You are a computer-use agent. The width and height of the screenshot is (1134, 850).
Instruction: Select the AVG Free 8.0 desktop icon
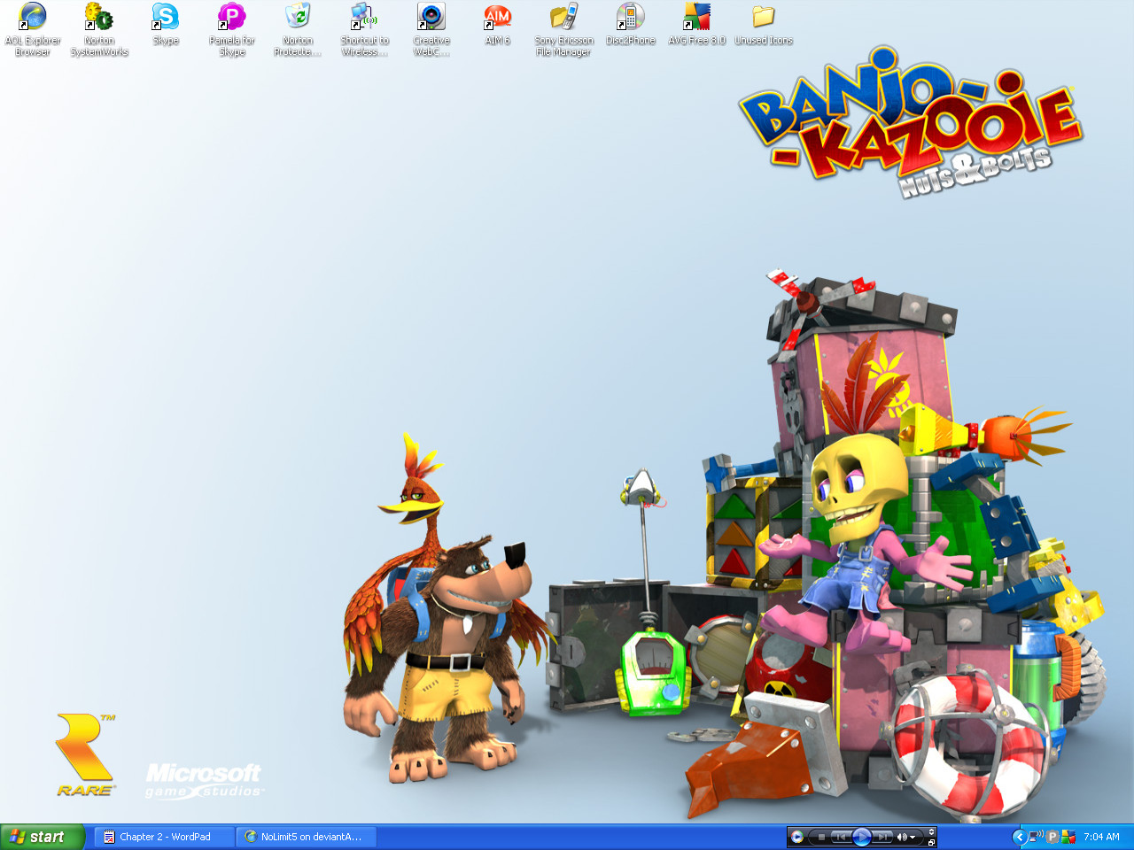[697, 24]
